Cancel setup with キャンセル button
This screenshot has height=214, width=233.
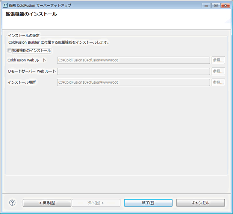click(200, 203)
